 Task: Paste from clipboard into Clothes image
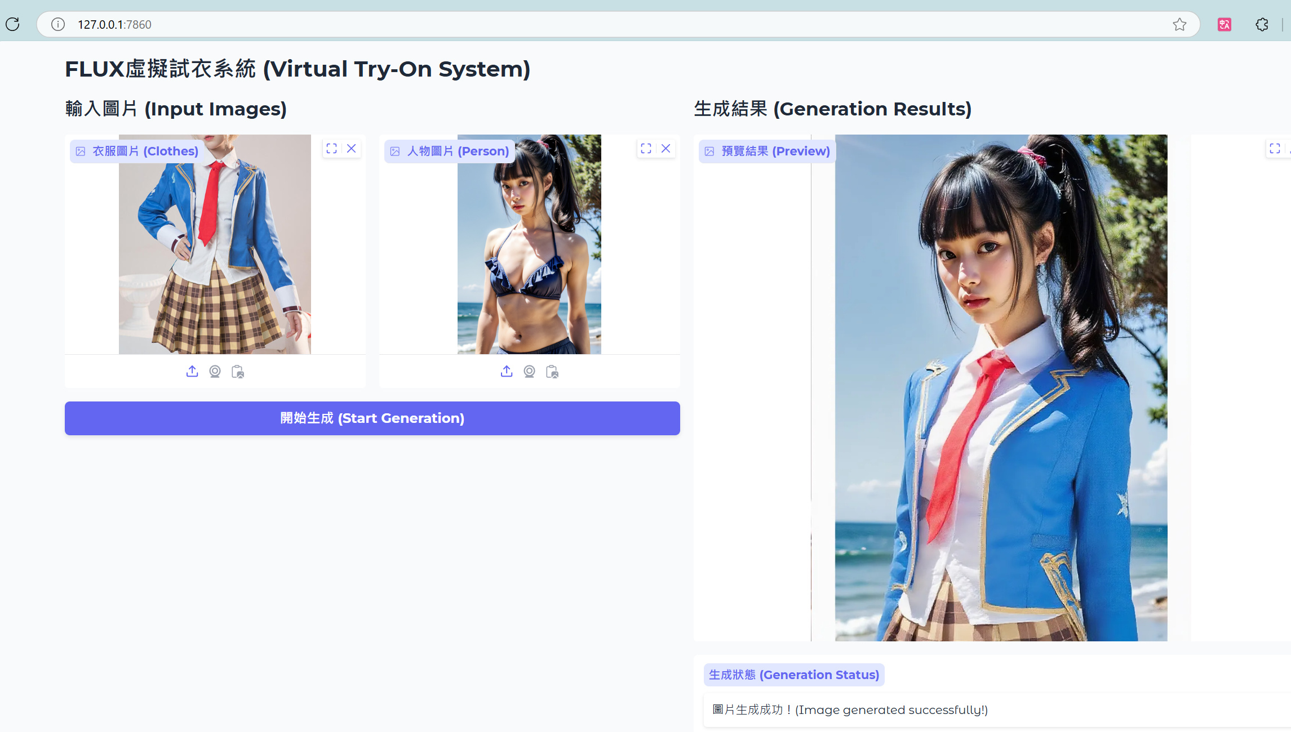coord(238,372)
